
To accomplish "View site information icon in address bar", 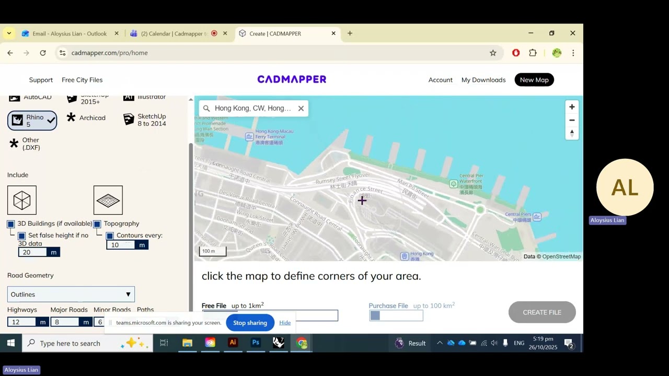I will (x=63, y=53).
